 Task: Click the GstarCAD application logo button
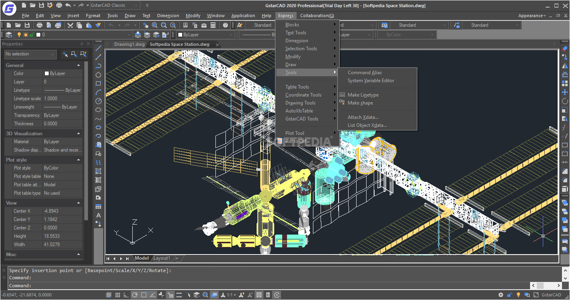9,8
